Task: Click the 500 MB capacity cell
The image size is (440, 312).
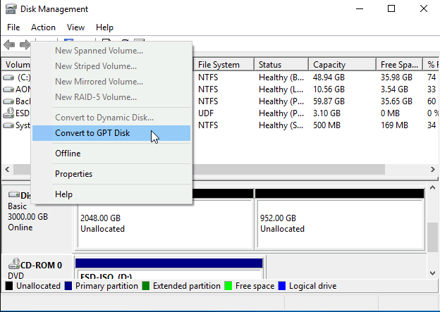Action: click(326, 125)
